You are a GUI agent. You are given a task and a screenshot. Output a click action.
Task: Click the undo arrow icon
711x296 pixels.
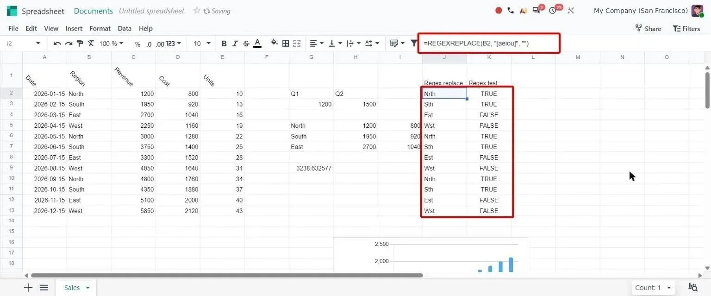coord(57,44)
